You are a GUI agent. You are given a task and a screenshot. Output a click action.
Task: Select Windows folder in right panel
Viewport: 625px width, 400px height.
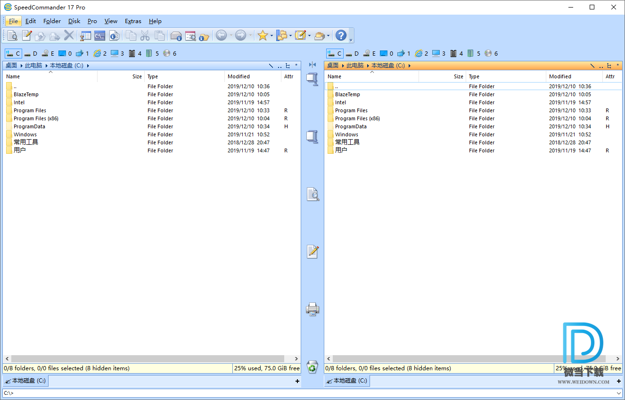pos(346,134)
